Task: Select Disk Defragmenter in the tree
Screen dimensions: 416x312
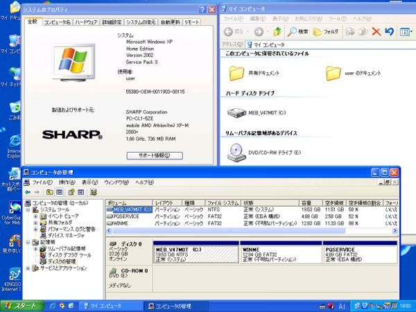Action: [x=69, y=255]
